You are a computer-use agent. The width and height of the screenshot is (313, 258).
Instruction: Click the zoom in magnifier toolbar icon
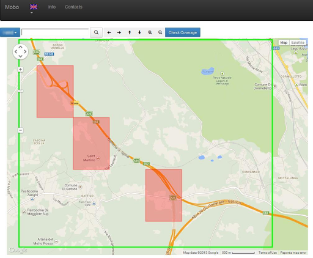click(150, 32)
